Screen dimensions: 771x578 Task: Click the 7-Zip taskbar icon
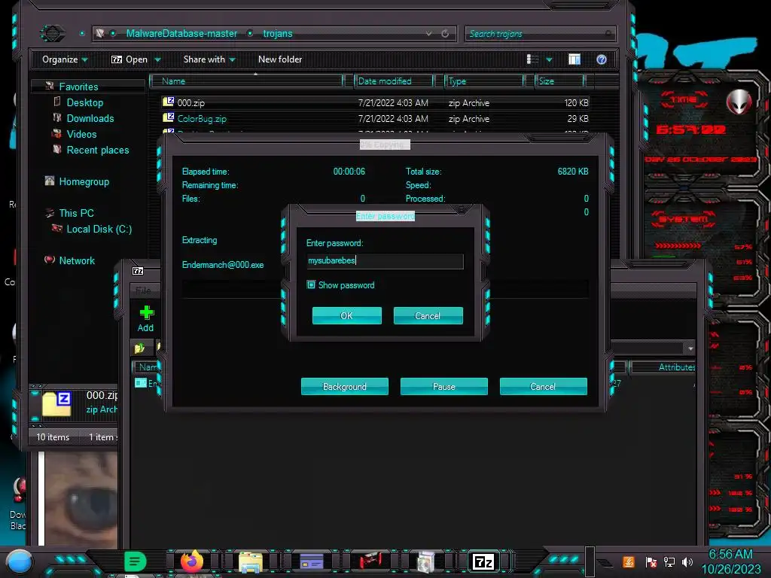pos(483,561)
